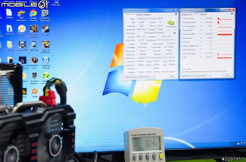This screenshot has height=162, width=246.
Task: Toggle the CUDA checkbox
Action: coord(146,72)
